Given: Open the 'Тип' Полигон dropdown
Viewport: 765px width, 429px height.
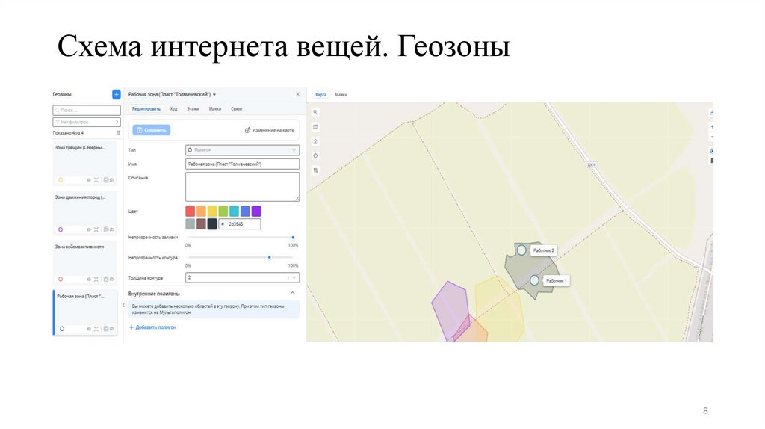Looking at the screenshot, I should [x=242, y=149].
